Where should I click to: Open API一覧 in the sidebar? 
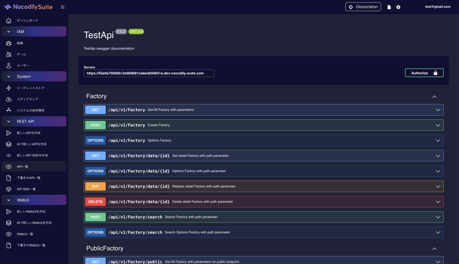34,166
